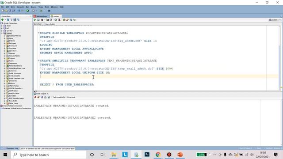Expand the Packages tree node
This screenshot has width=283, height=159.
pos(4,43)
